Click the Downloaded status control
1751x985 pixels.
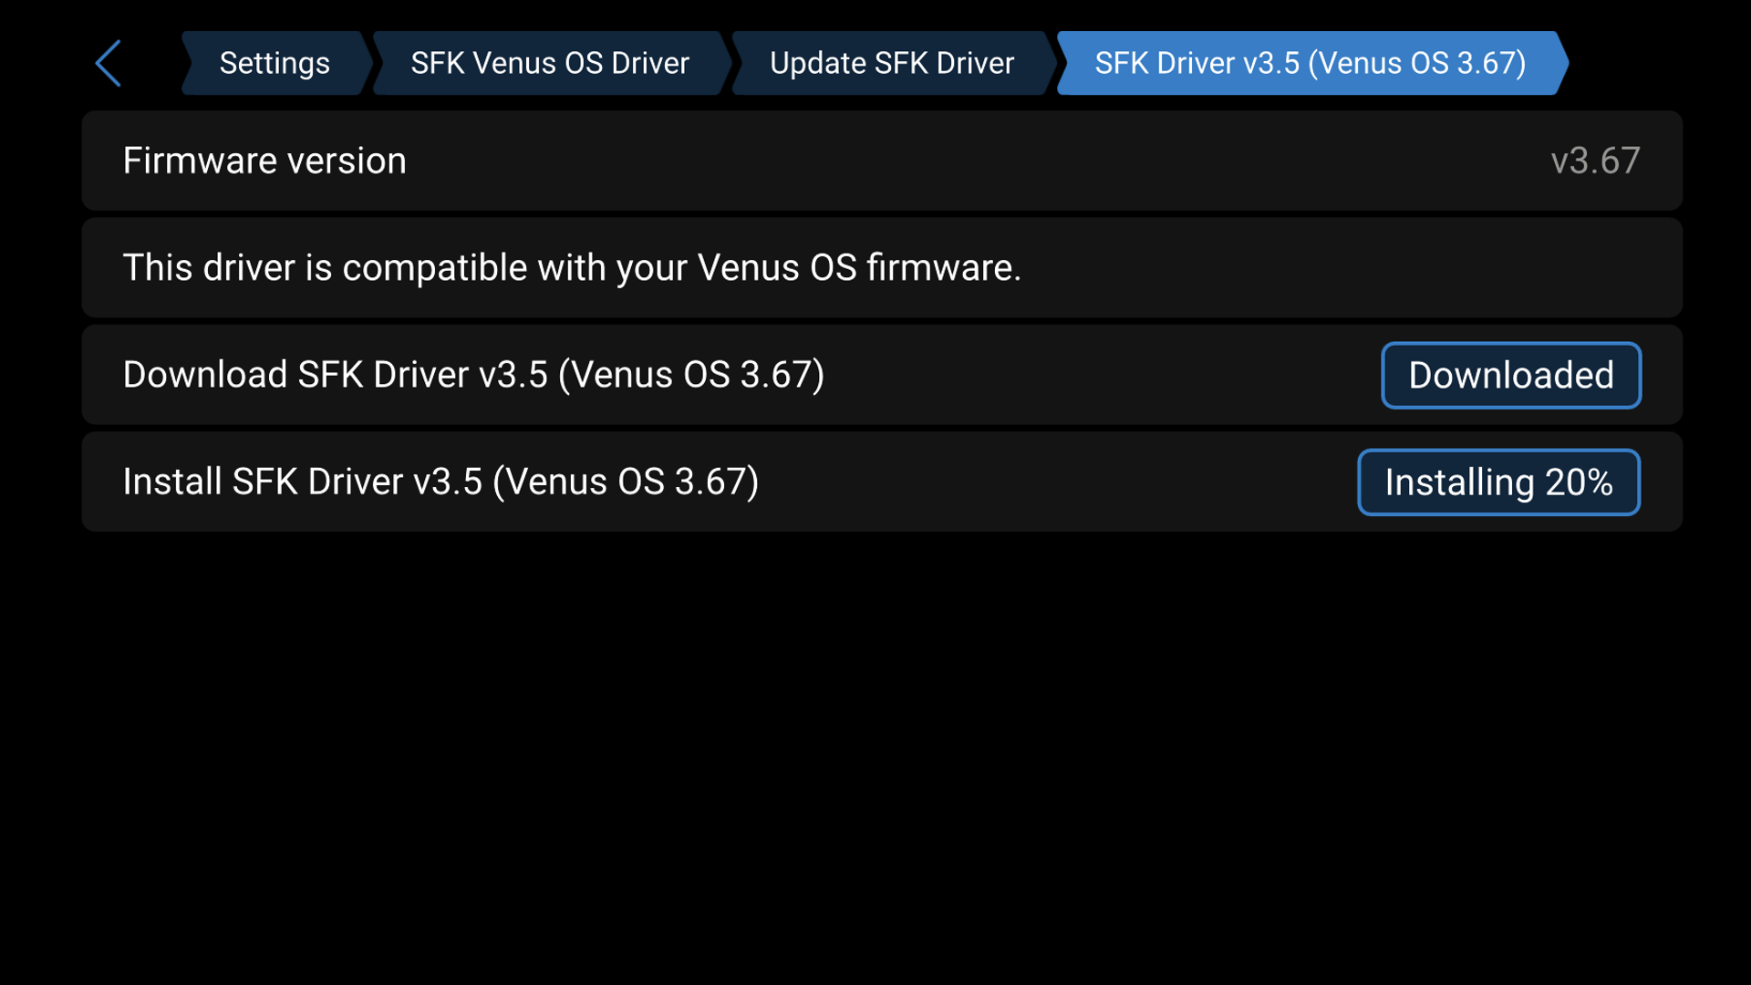click(x=1510, y=375)
